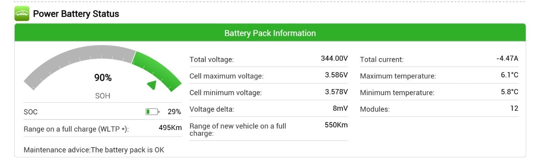Click the Total current -4.47A value
The image size is (539, 160).
click(x=507, y=59)
